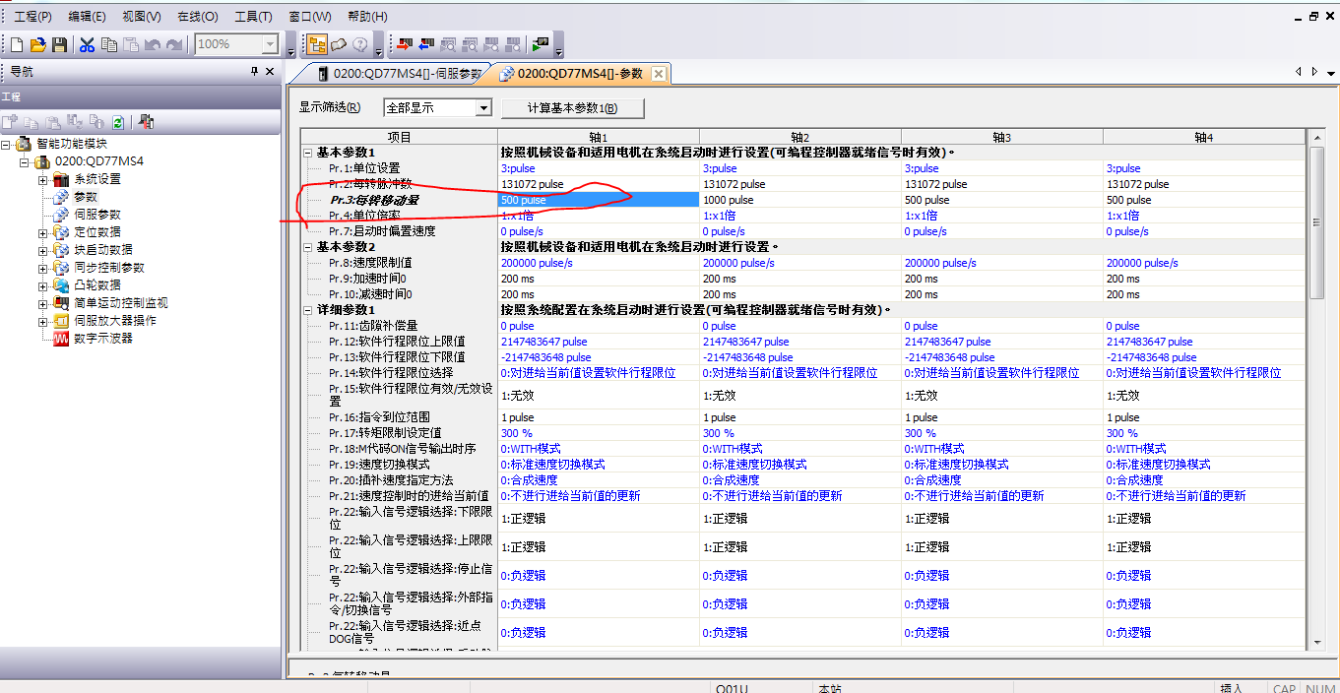
Task: Click the Write to module red arrow icon
Action: click(x=405, y=44)
